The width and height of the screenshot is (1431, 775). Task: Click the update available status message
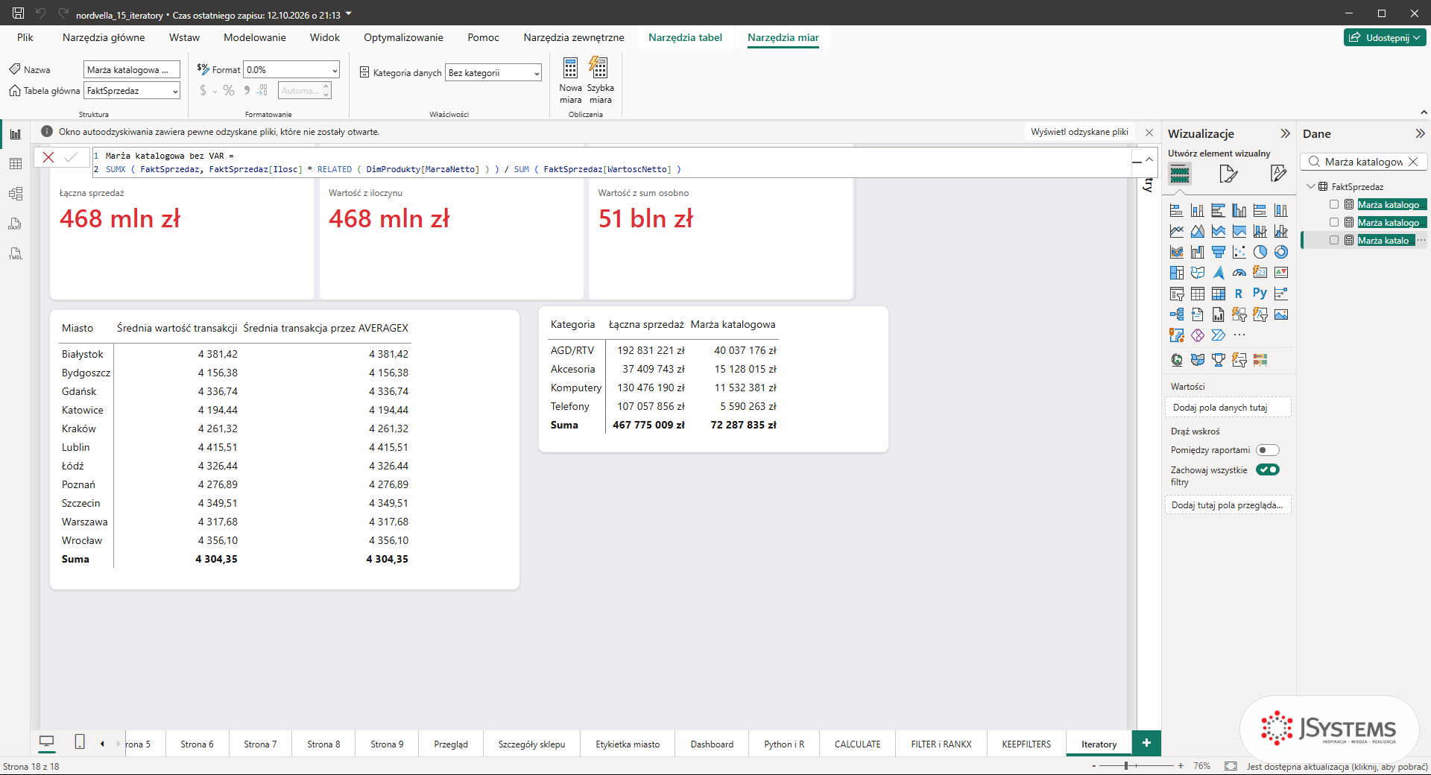coord(1337,766)
